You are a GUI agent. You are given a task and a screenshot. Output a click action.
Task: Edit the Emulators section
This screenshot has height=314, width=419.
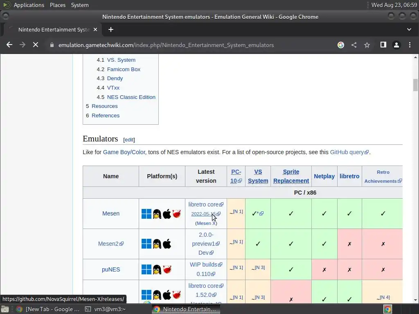pyautogui.click(x=129, y=140)
